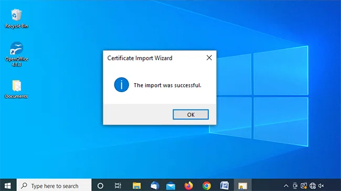Launch Google Chrome from the taskbar

pos(207,186)
